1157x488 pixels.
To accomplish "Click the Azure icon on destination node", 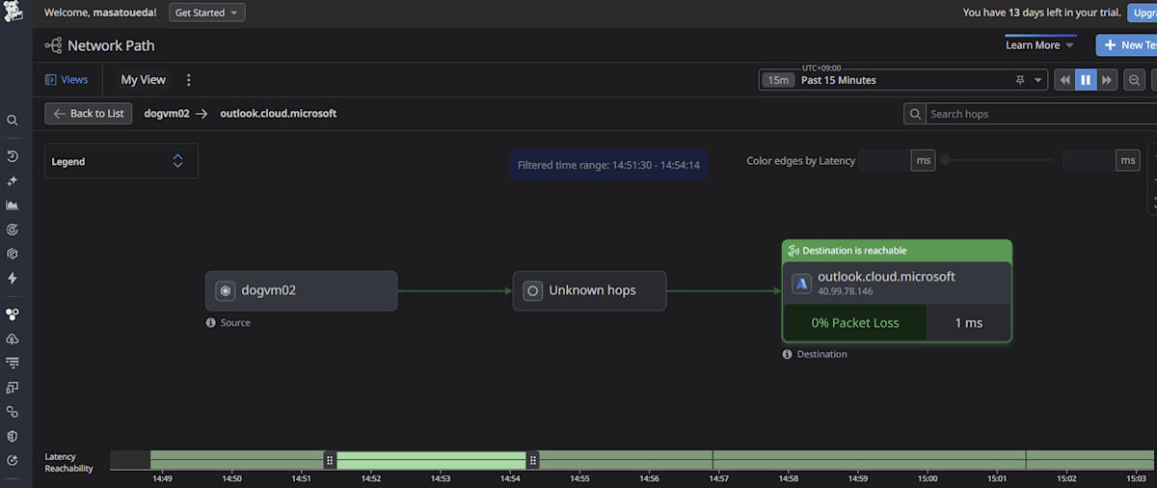I will [801, 284].
